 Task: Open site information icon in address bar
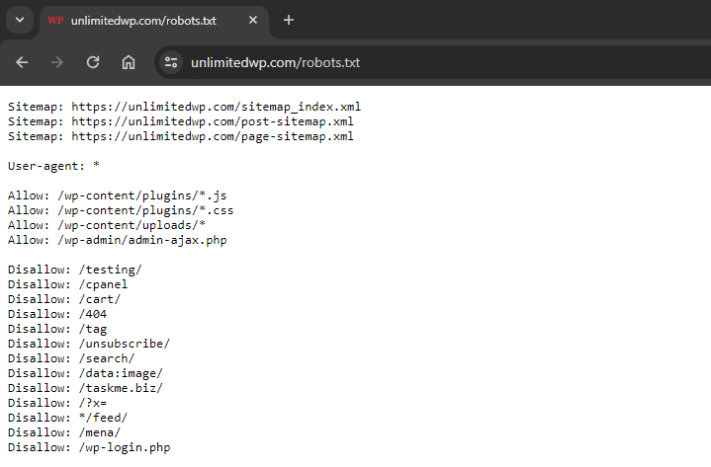click(171, 62)
